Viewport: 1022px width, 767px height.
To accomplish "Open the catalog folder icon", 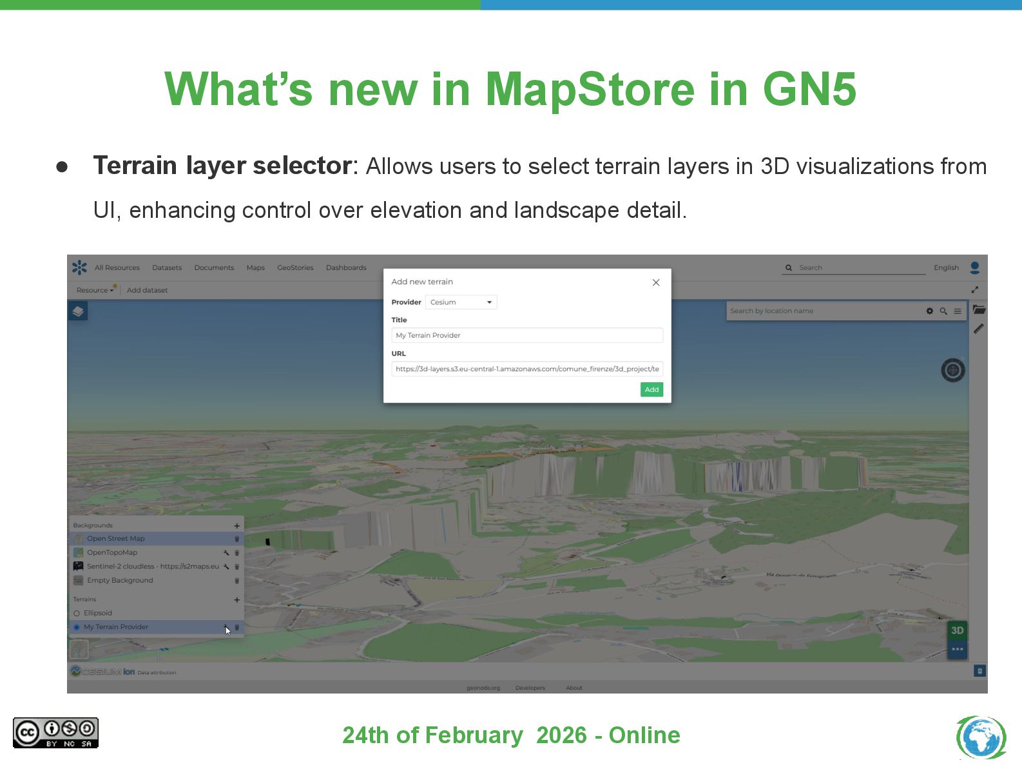I will coord(978,309).
